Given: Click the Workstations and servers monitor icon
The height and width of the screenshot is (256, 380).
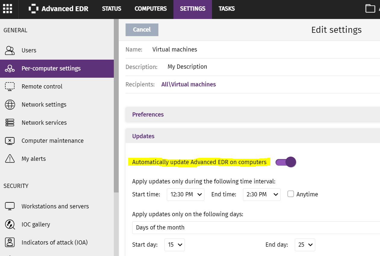Looking at the screenshot, I should (10, 206).
